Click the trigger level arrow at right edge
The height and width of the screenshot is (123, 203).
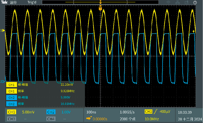[194, 31]
